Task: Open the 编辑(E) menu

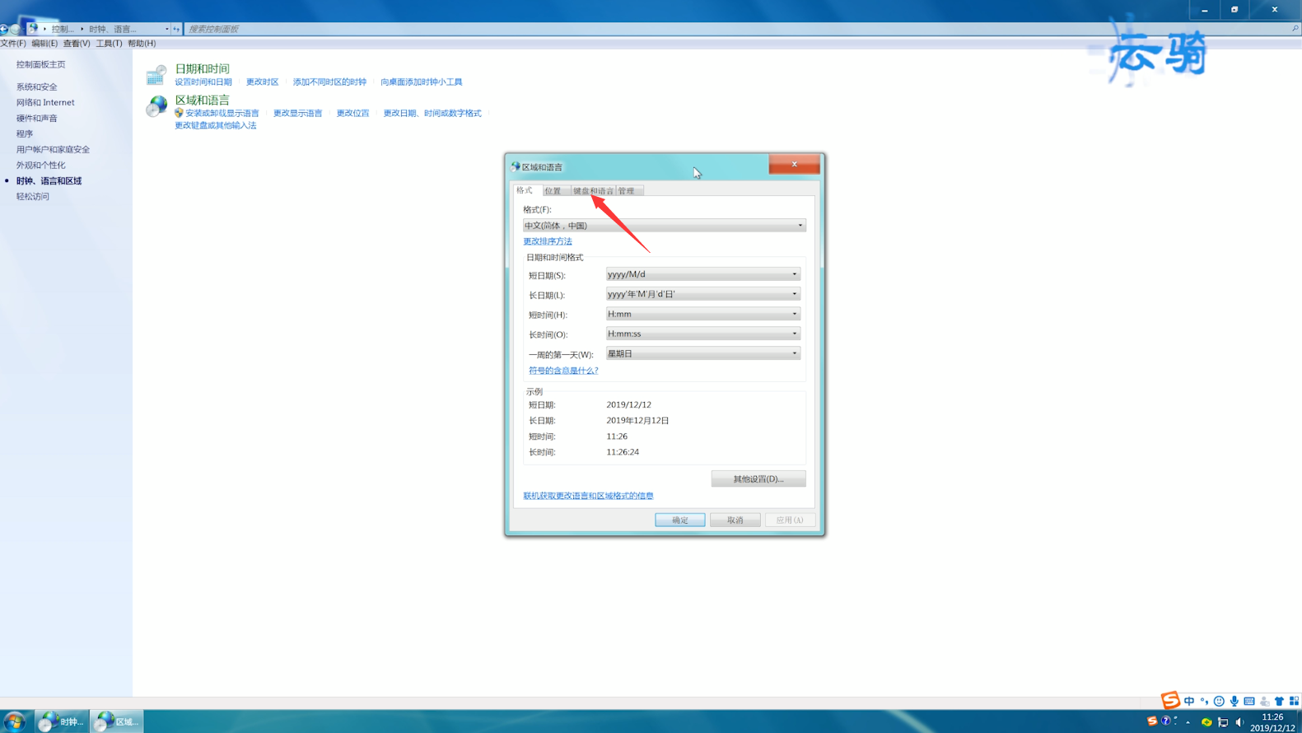Action: click(x=44, y=44)
